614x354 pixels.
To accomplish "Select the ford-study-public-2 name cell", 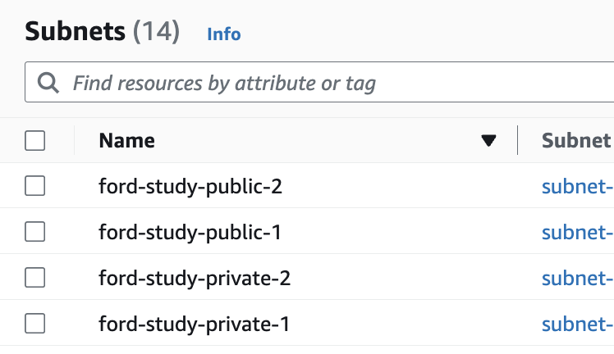I will point(190,186).
